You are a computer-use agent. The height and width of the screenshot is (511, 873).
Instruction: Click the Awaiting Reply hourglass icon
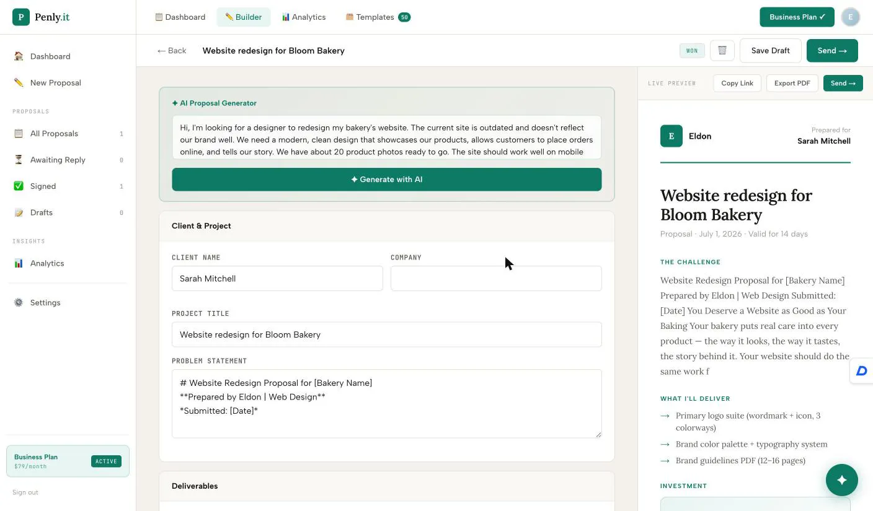click(x=19, y=160)
